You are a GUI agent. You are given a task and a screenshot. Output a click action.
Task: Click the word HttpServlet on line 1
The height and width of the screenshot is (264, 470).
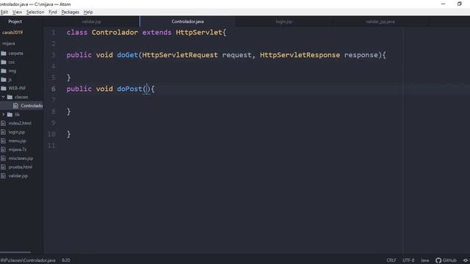[199, 32]
